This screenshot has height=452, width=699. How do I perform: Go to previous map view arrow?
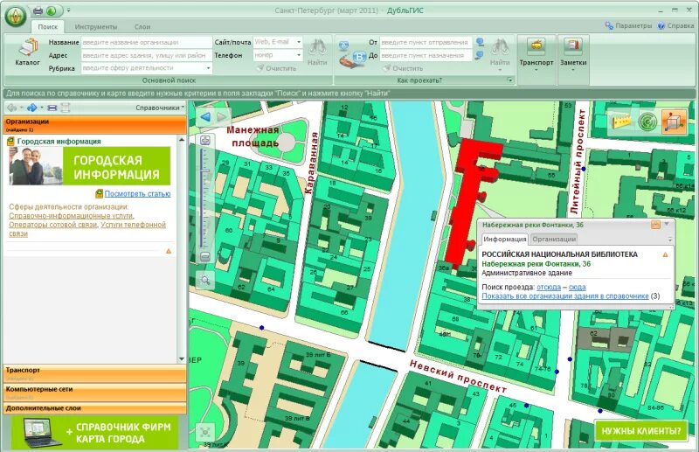pos(205,117)
